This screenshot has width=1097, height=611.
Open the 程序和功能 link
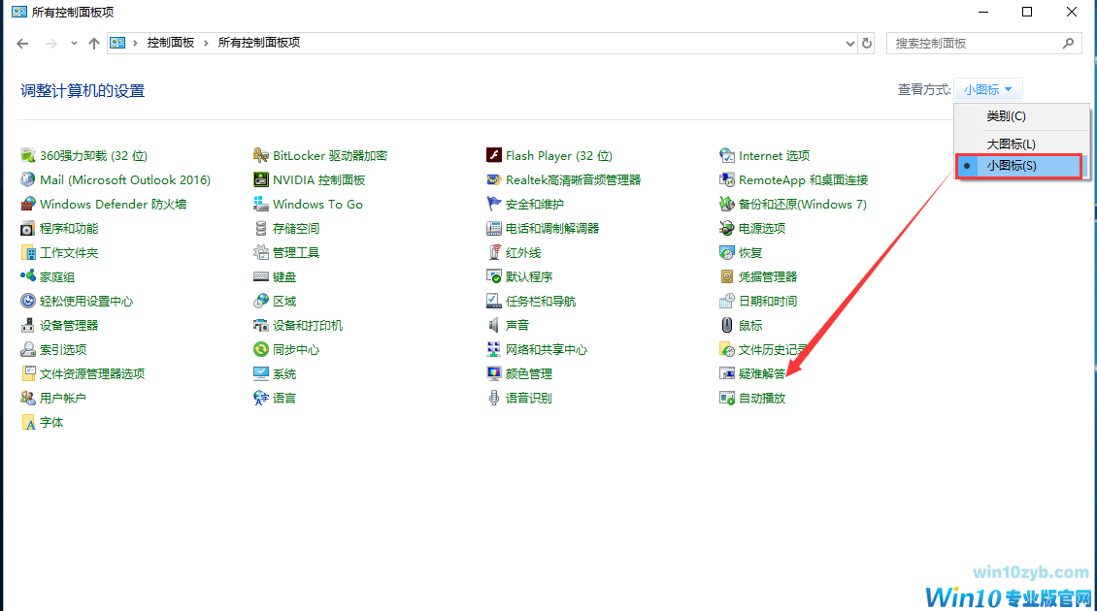pos(69,228)
